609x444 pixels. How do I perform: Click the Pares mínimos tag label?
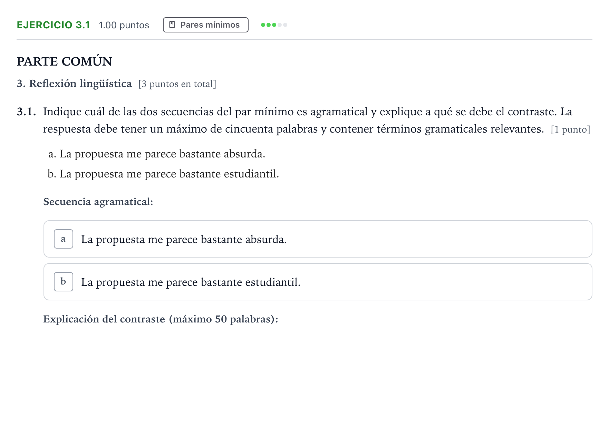tap(210, 25)
